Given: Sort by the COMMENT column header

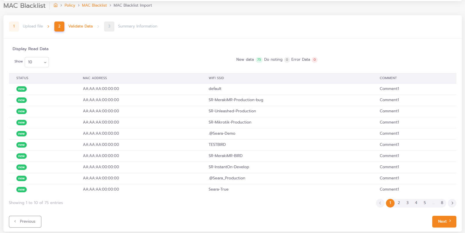Looking at the screenshot, I should click(x=388, y=78).
